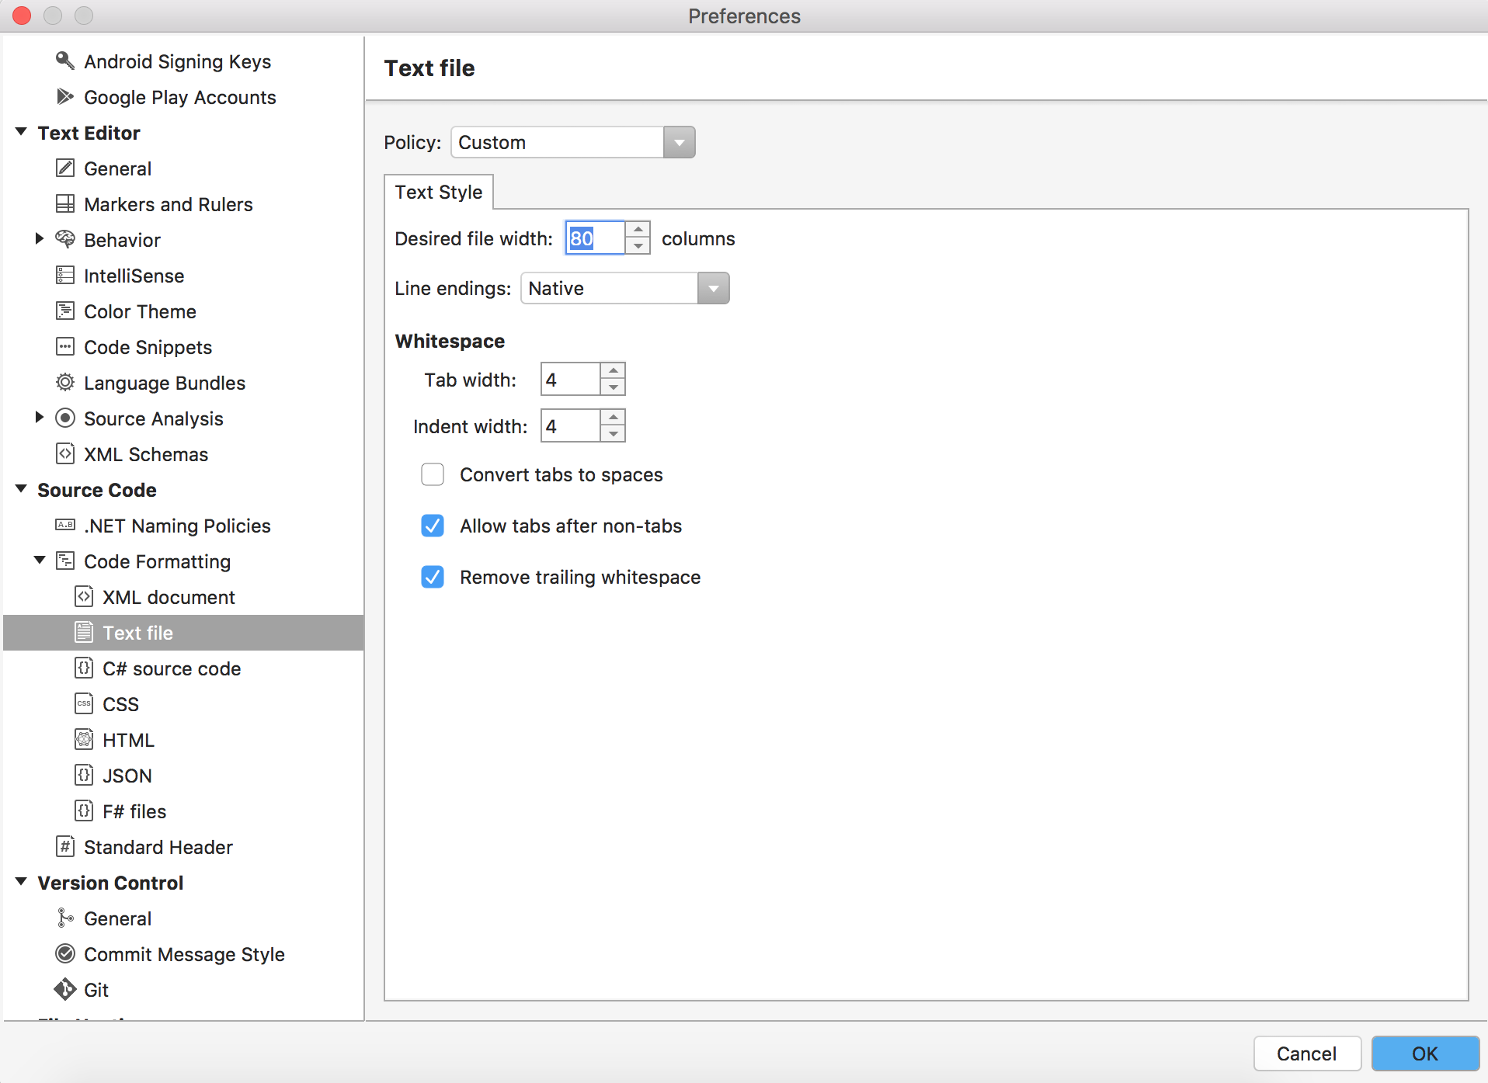Select the Google Play Accounts icon

tap(65, 96)
